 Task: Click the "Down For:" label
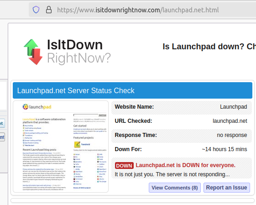click(x=128, y=149)
